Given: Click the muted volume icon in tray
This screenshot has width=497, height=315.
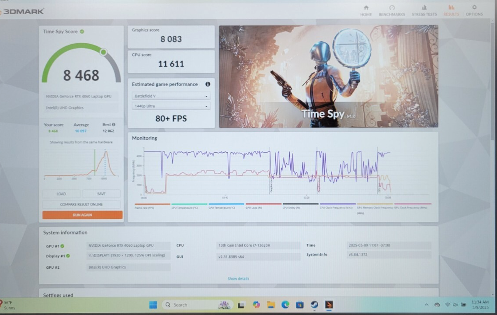Looking at the screenshot, I should pyautogui.click(x=455, y=305).
